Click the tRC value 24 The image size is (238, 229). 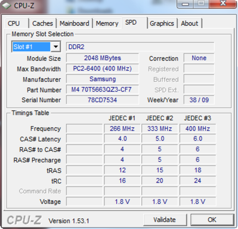click(x=198, y=181)
